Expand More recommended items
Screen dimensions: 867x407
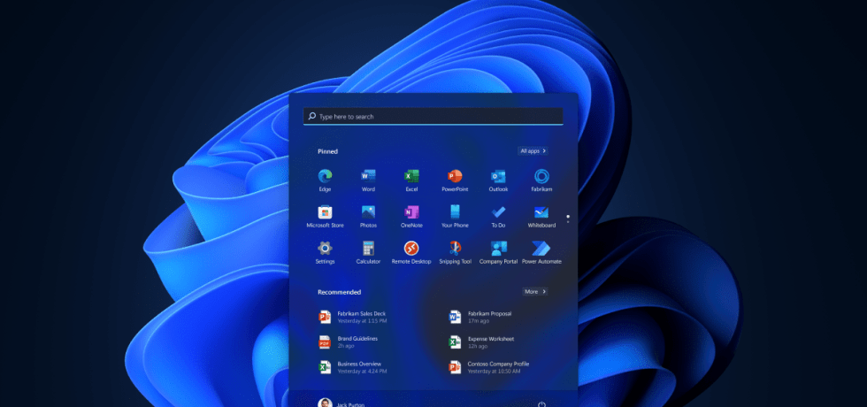pyautogui.click(x=534, y=291)
